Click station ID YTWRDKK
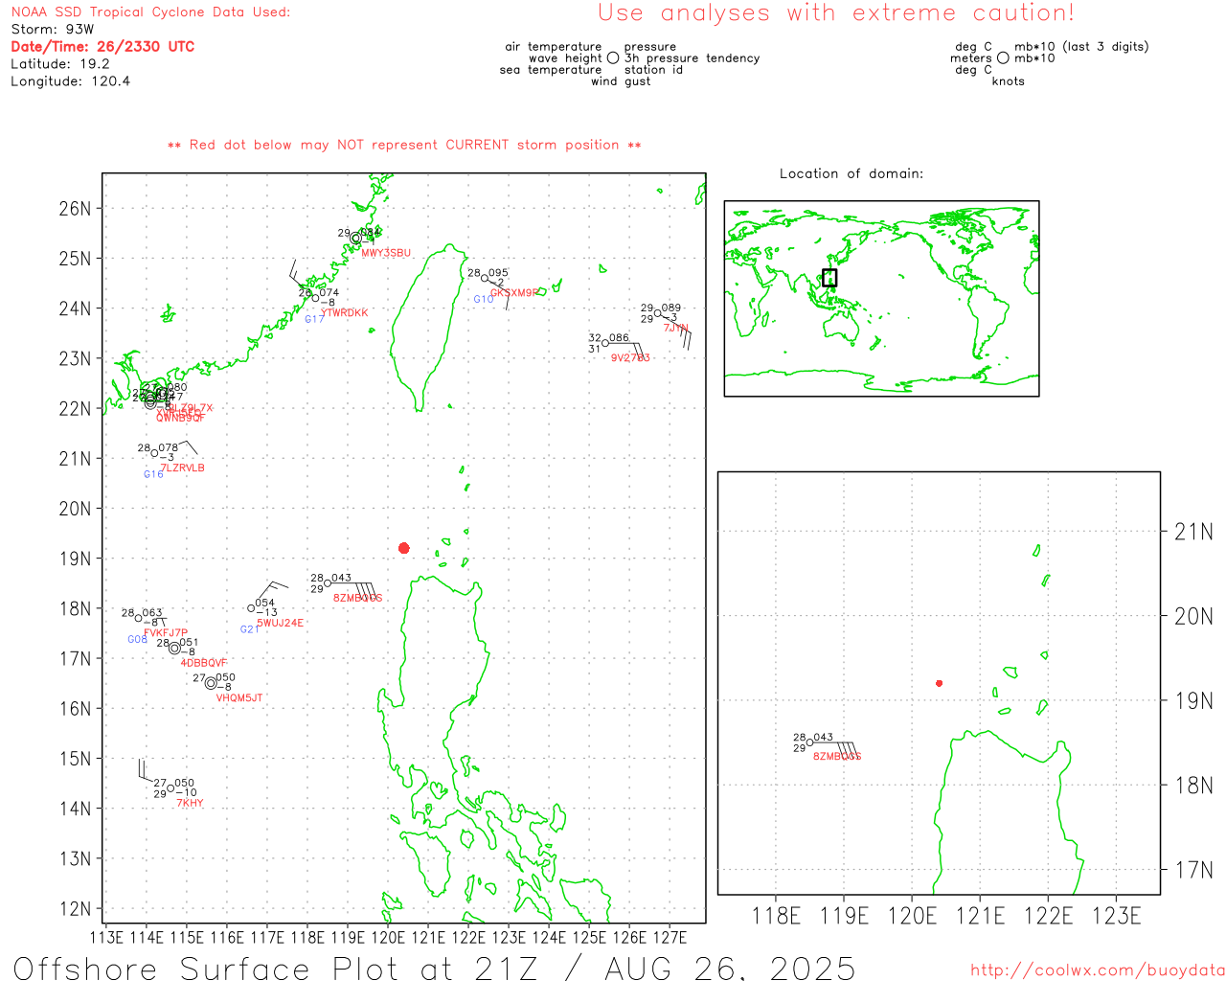 click(344, 313)
